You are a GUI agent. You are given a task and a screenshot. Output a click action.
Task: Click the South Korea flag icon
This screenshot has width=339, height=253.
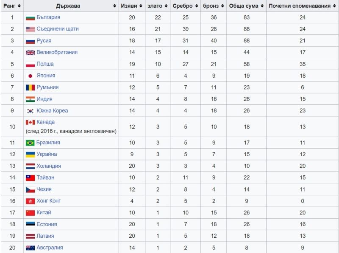coord(30,111)
